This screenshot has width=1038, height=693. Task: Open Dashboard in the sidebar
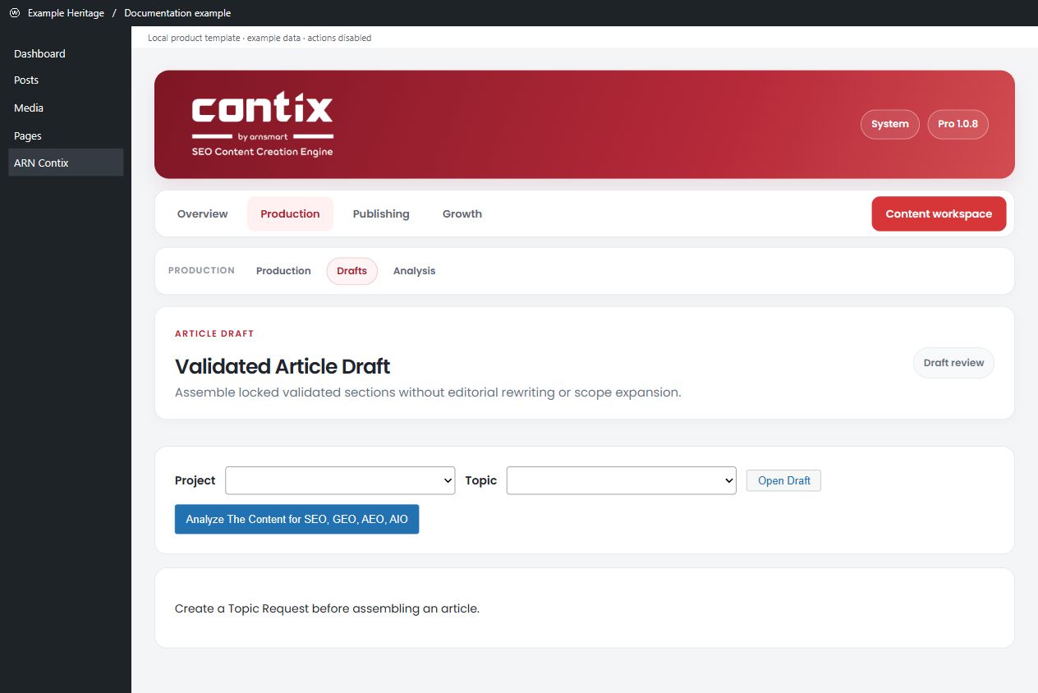tap(66, 53)
